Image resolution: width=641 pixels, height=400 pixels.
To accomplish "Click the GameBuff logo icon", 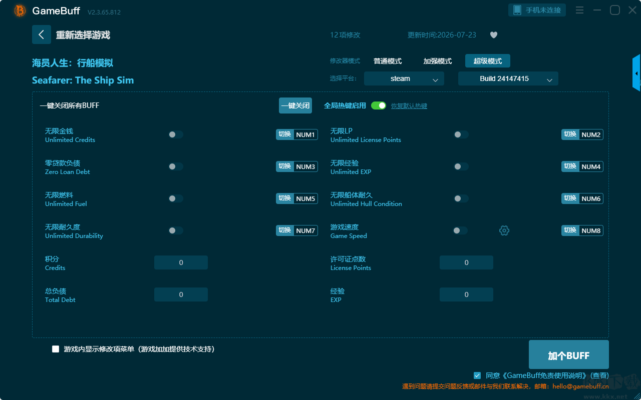I will [x=20, y=10].
